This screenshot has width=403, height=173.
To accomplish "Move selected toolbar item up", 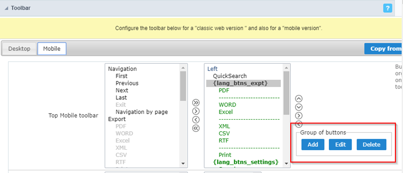I will tap(299, 98).
